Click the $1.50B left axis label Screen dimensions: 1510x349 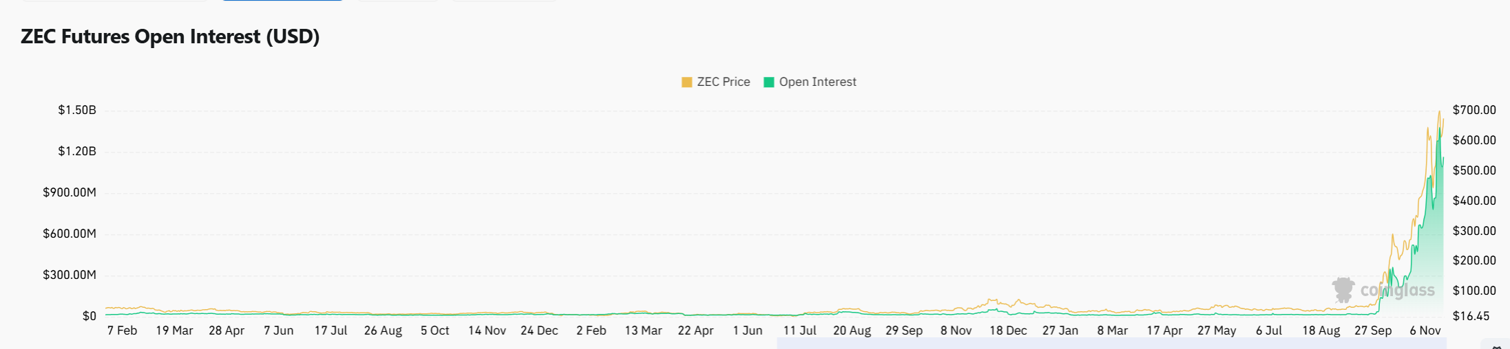[77, 110]
